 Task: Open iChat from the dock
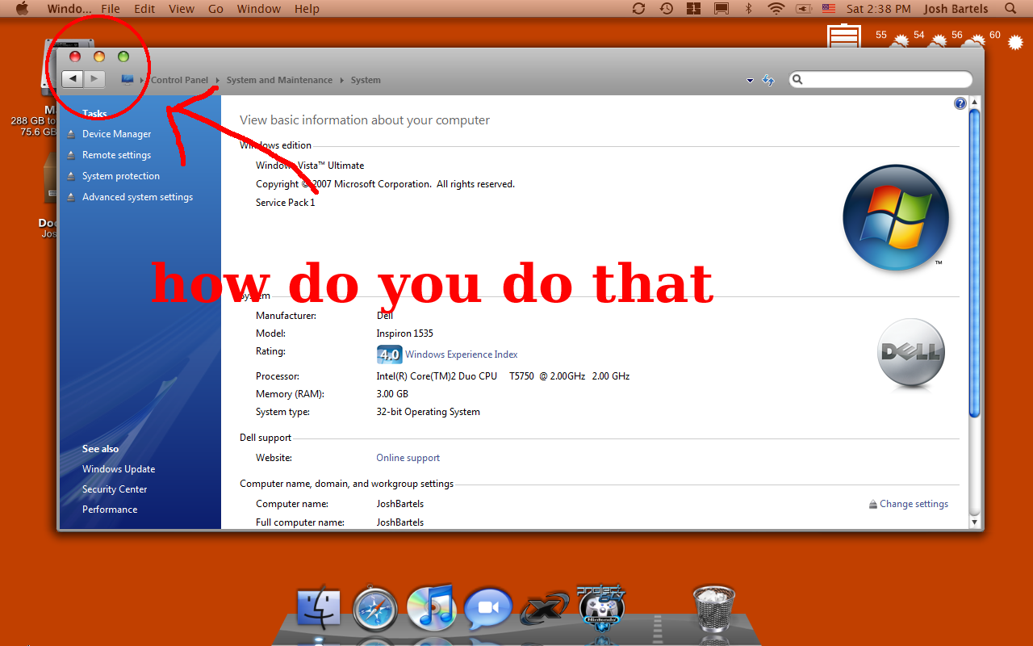coord(488,609)
